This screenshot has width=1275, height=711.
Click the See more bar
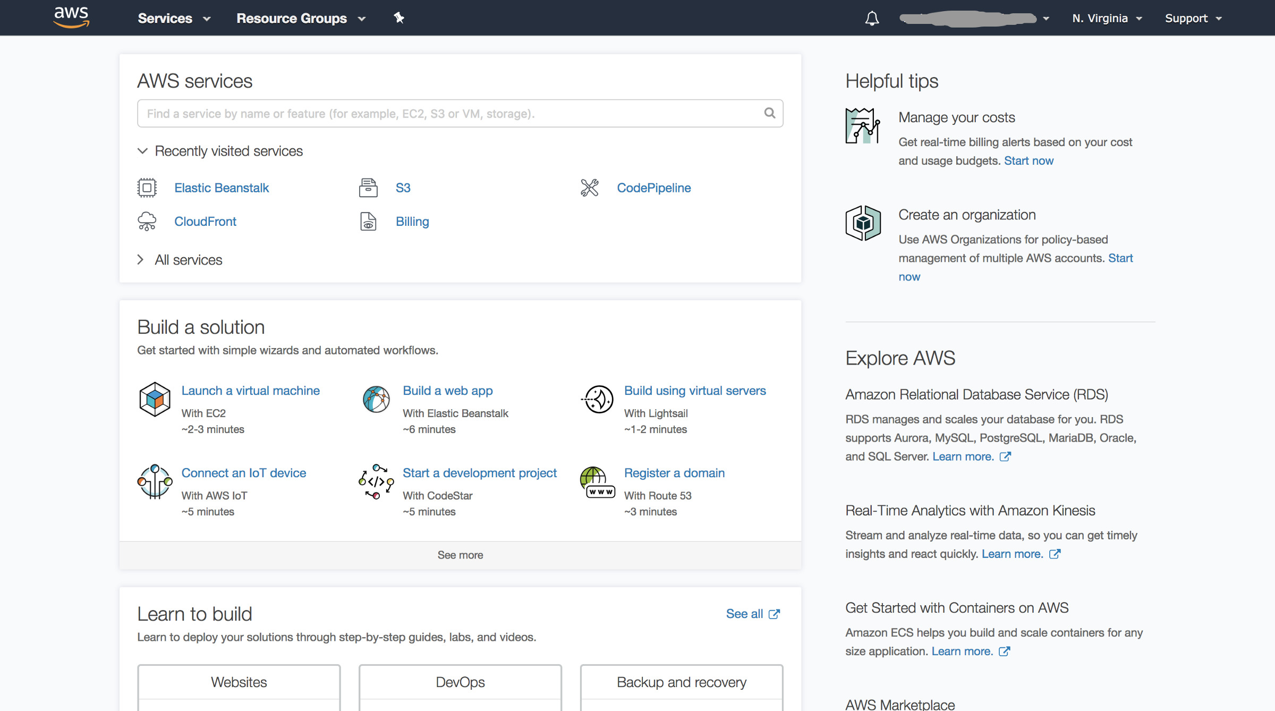[x=460, y=555]
